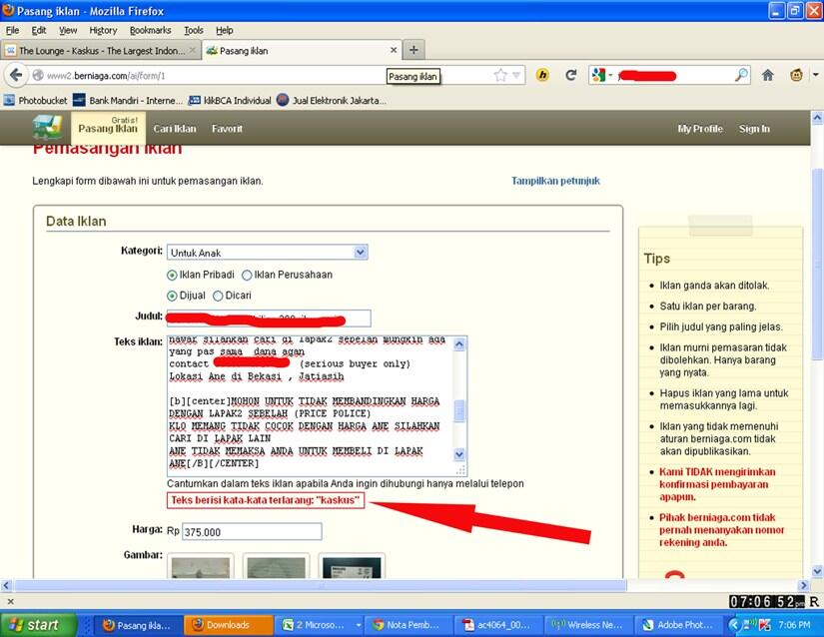Close the Pasang iklan tab
This screenshot has width=824, height=637.
(x=394, y=50)
